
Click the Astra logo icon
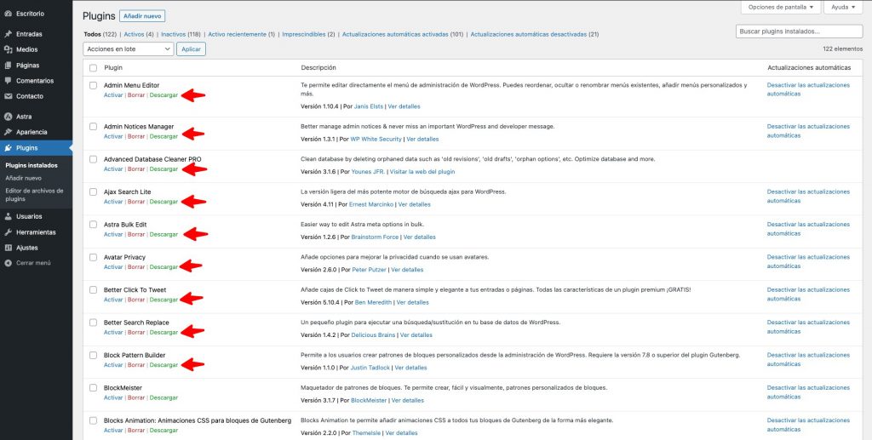(x=8, y=117)
